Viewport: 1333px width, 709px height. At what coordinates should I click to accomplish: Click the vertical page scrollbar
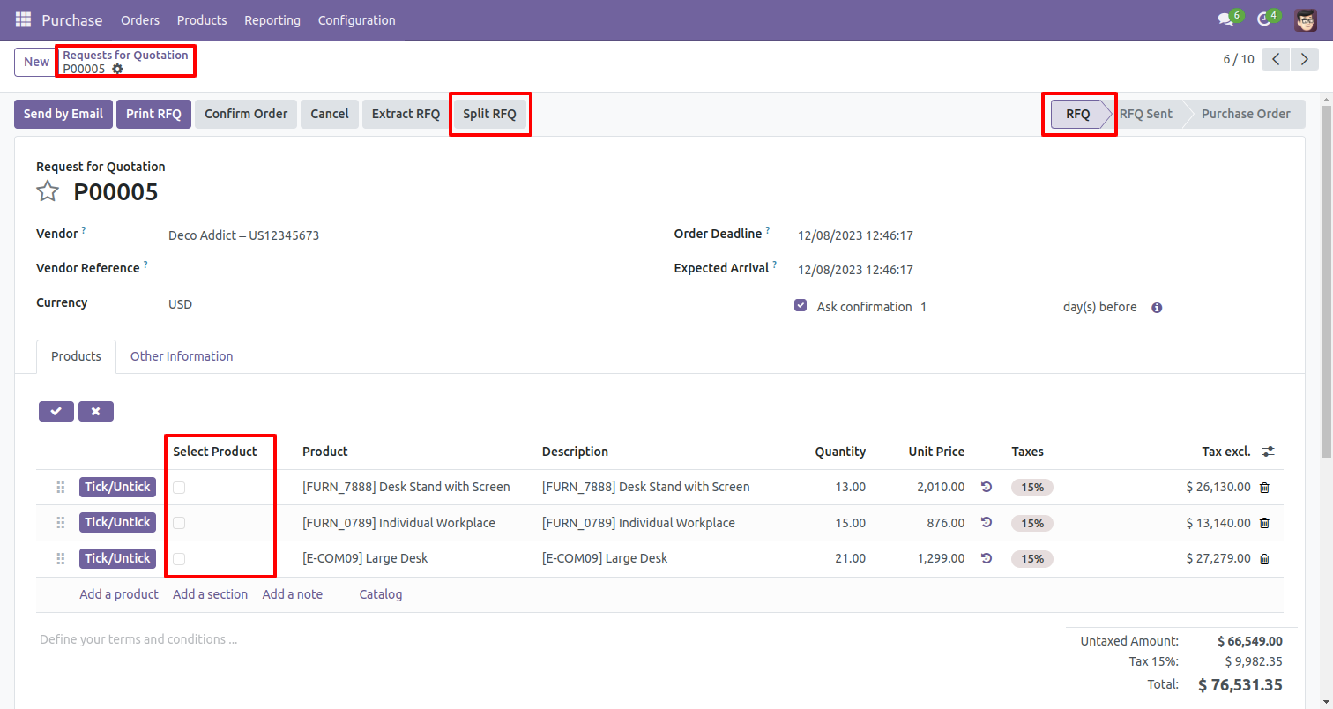(1325, 282)
